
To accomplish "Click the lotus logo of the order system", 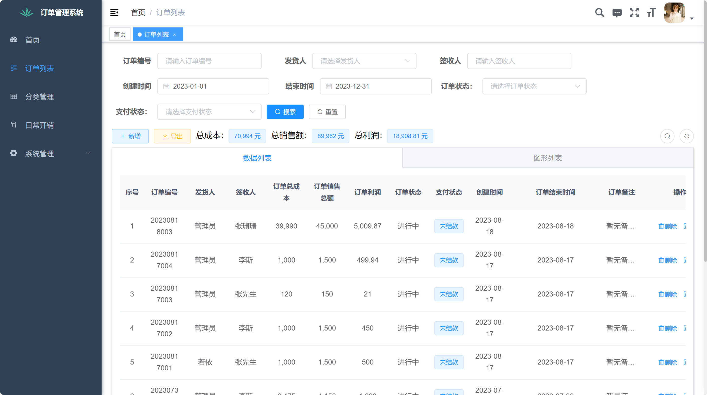I will (26, 12).
